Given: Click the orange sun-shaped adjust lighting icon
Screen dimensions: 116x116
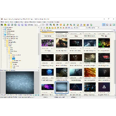Looking at the screenshot, I should pos(61,25).
